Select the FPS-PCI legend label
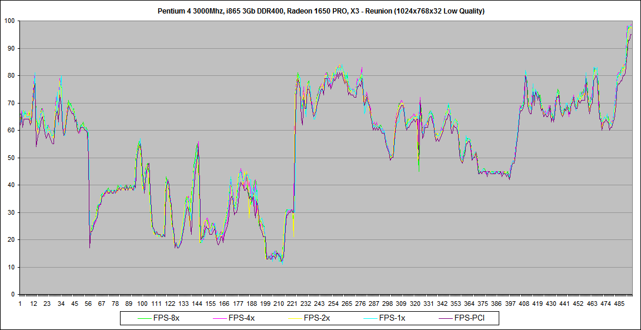 pos(468,318)
